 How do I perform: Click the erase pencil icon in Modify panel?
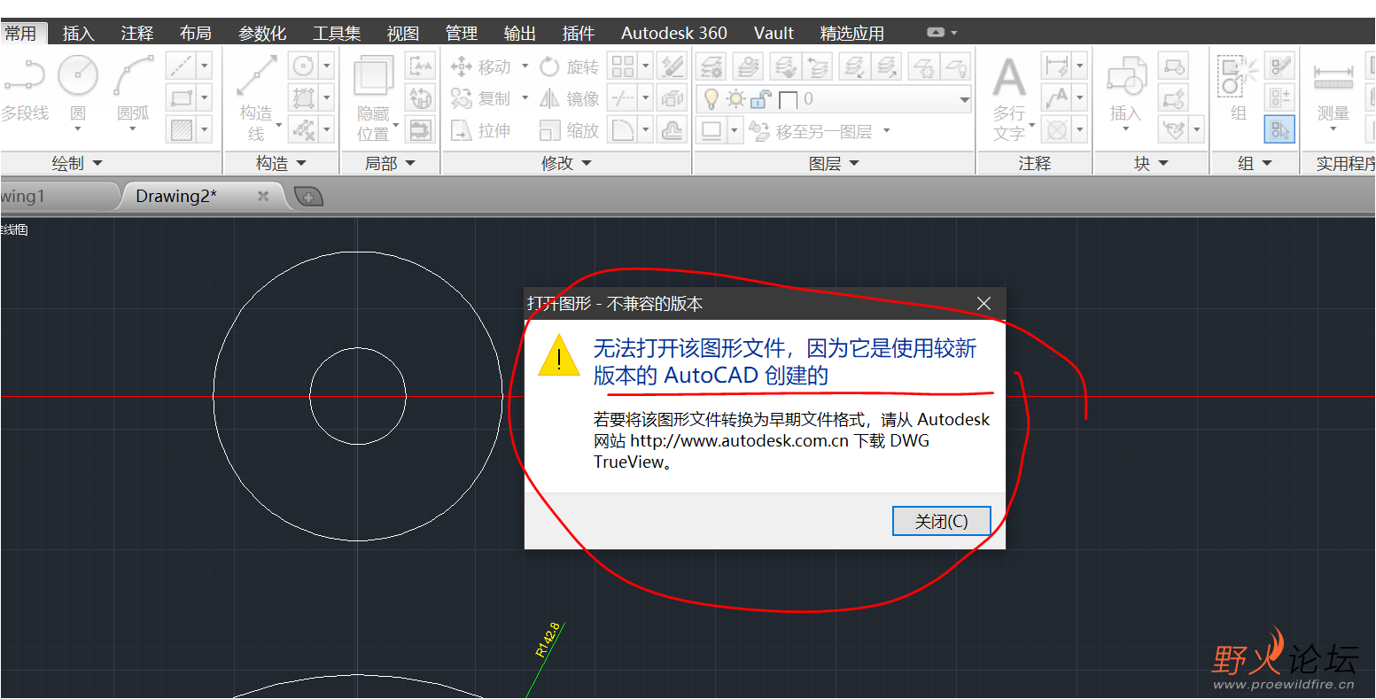pyautogui.click(x=673, y=66)
